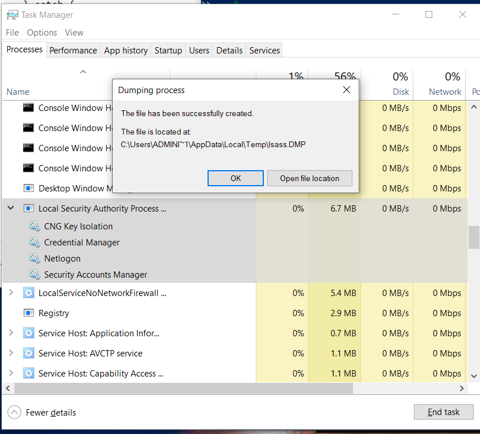Screen dimensions: 480x434
Task: Click the 6.7 MB memory value
Action: [343, 209]
